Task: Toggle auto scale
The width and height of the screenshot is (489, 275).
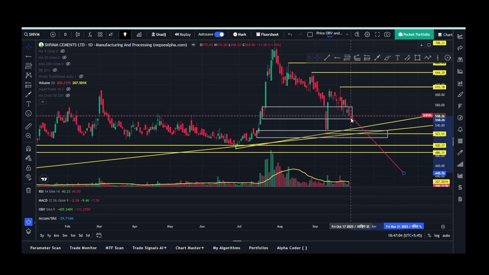Action: [x=446, y=236]
